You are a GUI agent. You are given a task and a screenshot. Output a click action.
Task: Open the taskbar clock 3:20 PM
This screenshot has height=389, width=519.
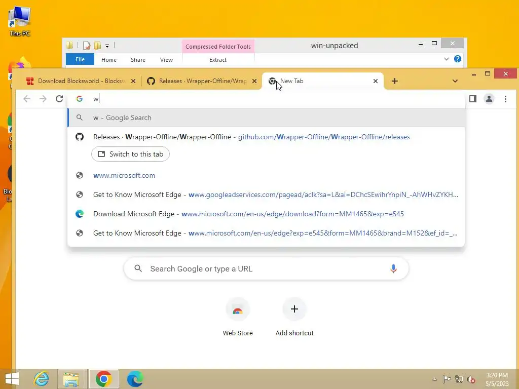tap(497, 379)
